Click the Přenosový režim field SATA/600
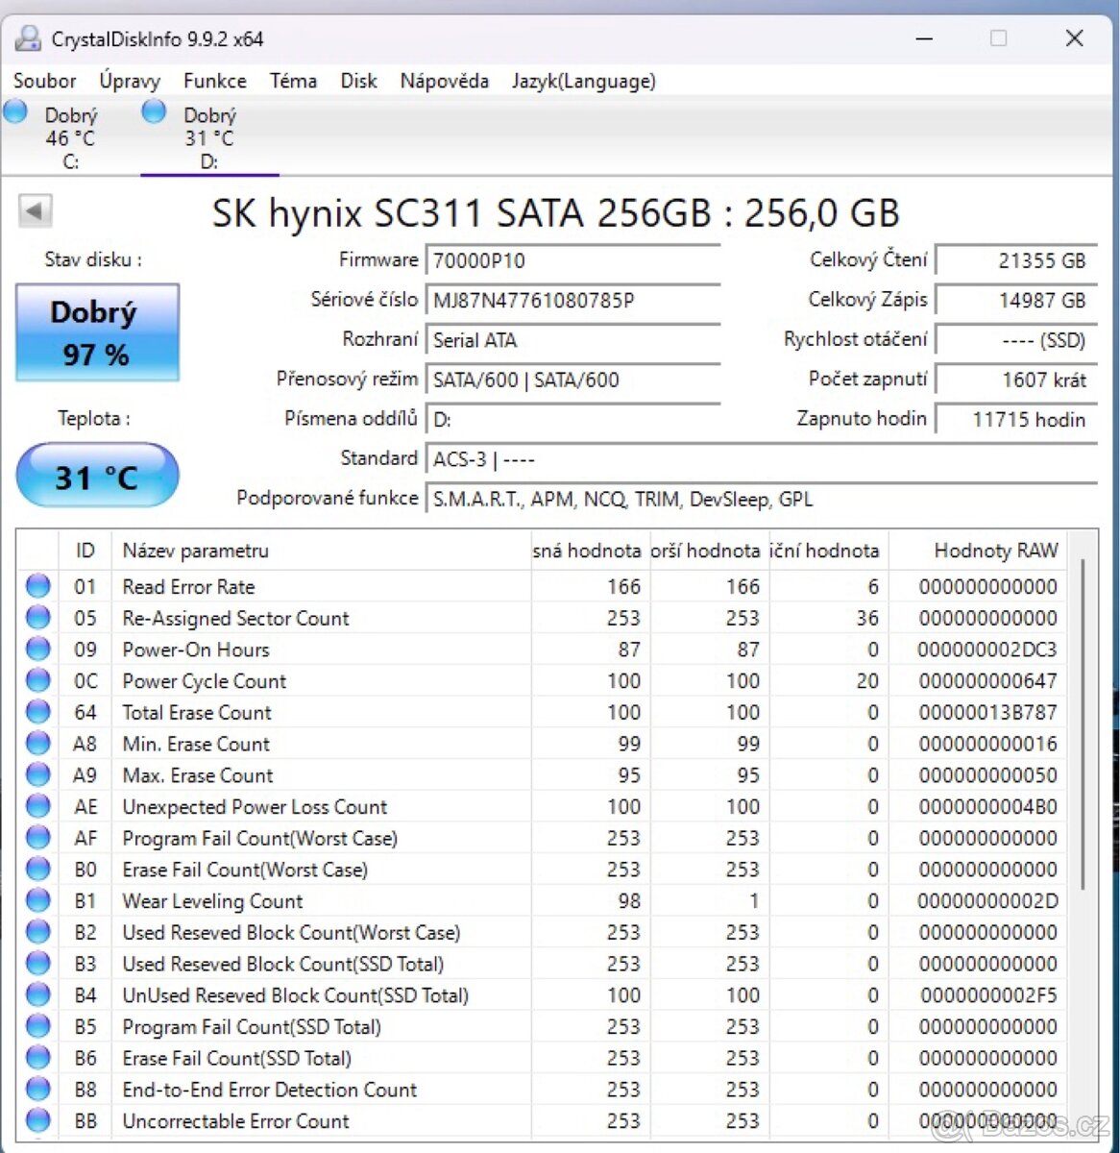The height and width of the screenshot is (1153, 1120). pyautogui.click(x=572, y=380)
